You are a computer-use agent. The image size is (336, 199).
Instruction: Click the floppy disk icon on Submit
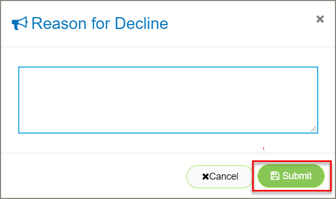click(x=275, y=176)
